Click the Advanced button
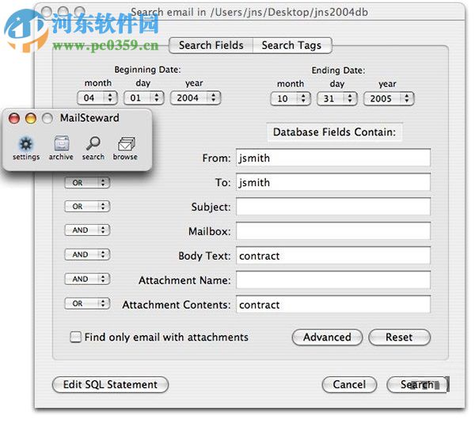 pos(327,337)
